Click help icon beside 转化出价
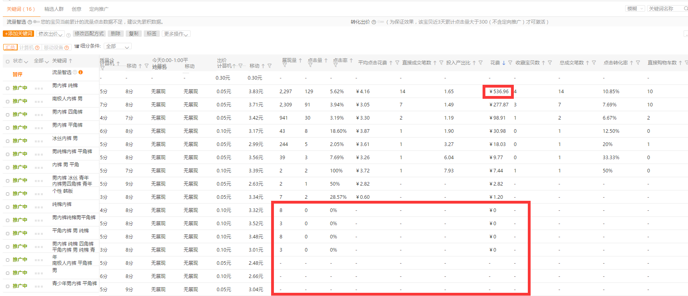 click(x=374, y=22)
